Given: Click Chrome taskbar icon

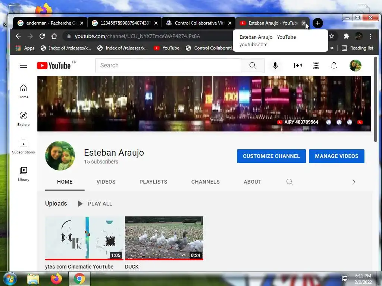Looking at the screenshot, I should point(79,279).
